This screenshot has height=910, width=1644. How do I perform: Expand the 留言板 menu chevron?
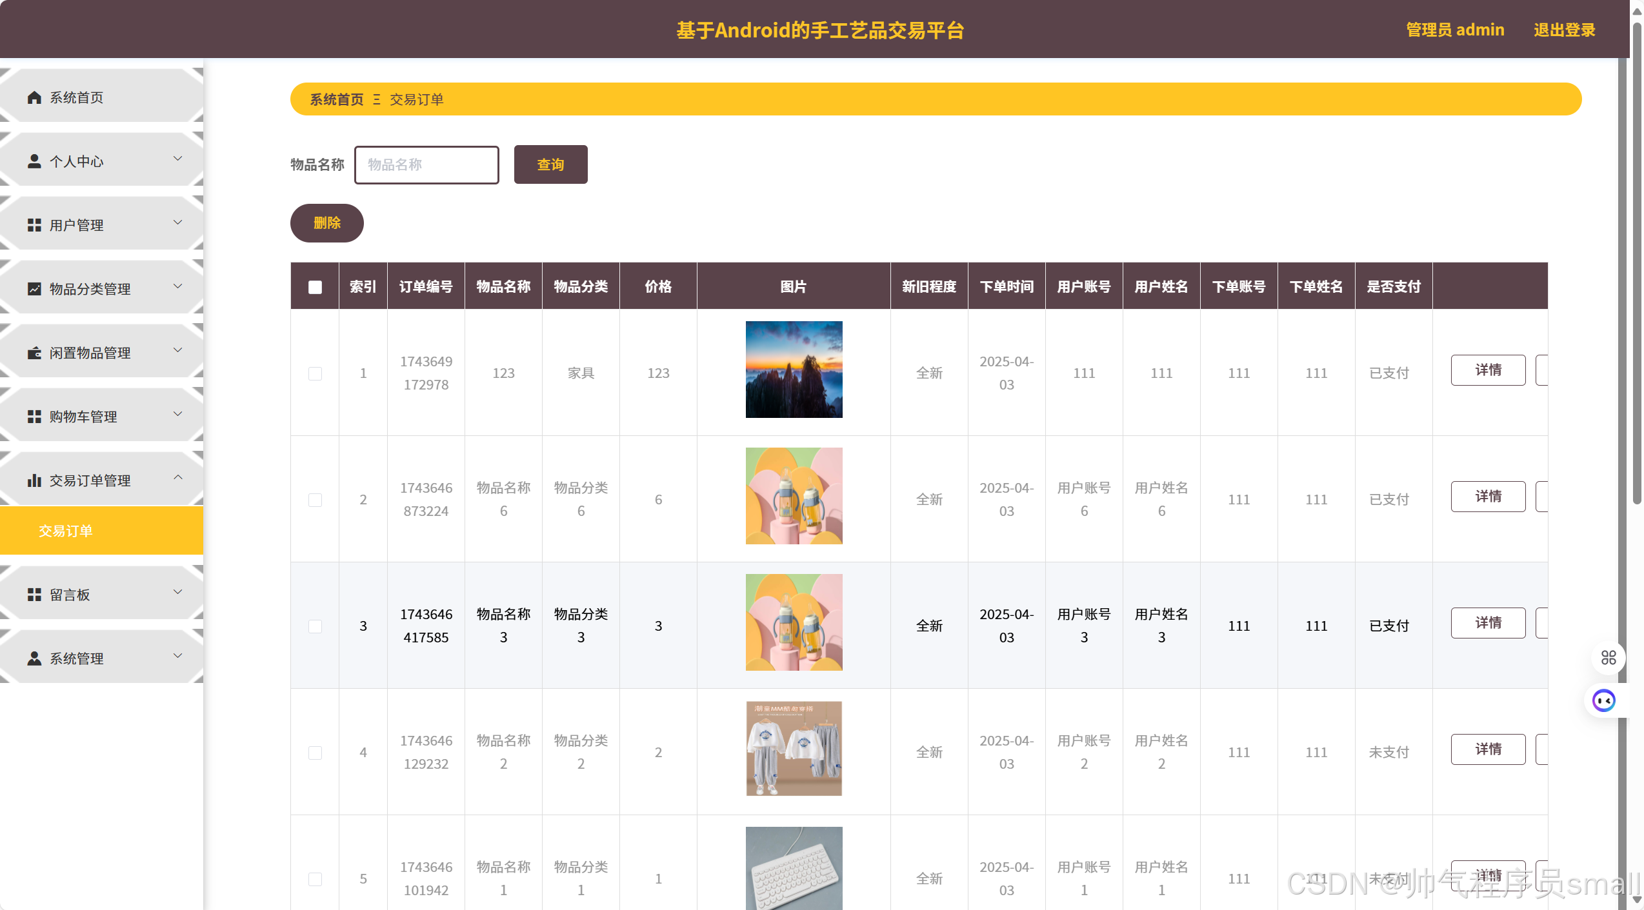[x=178, y=592]
